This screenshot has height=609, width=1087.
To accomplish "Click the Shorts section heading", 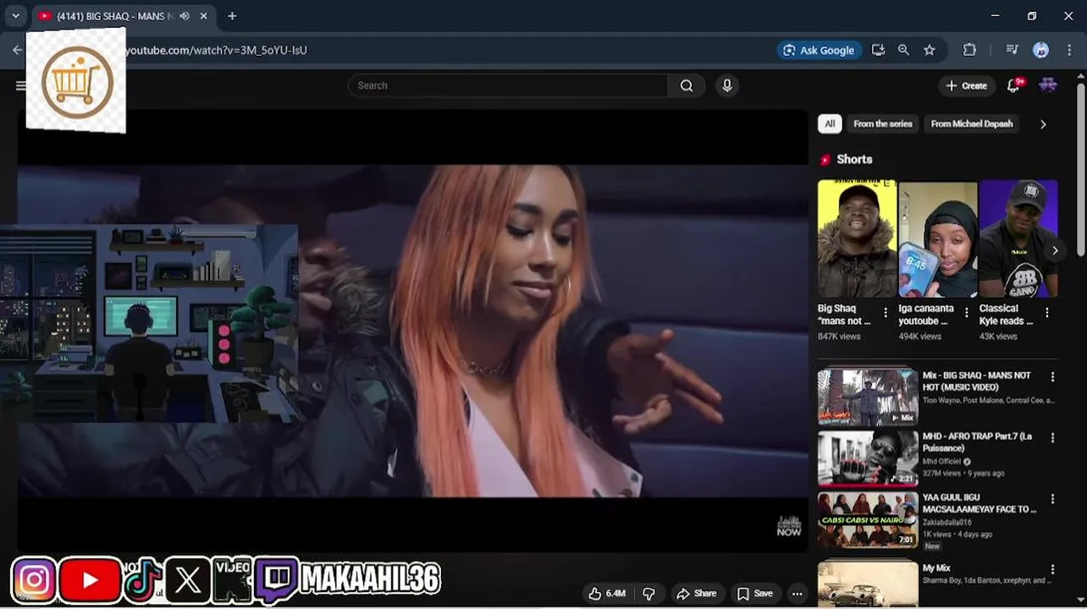I will [854, 159].
